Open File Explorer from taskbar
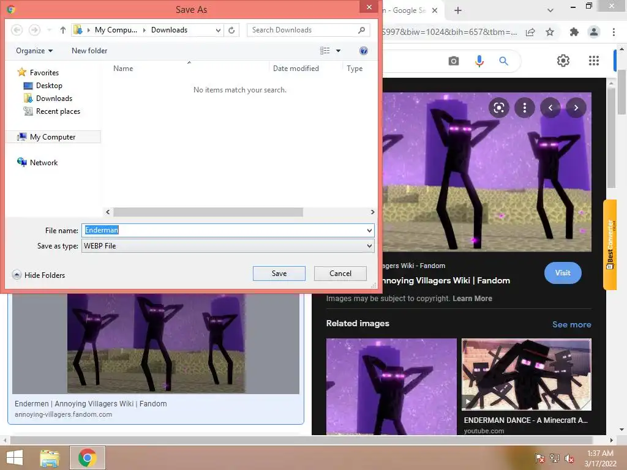The height and width of the screenshot is (470, 627). [x=50, y=458]
